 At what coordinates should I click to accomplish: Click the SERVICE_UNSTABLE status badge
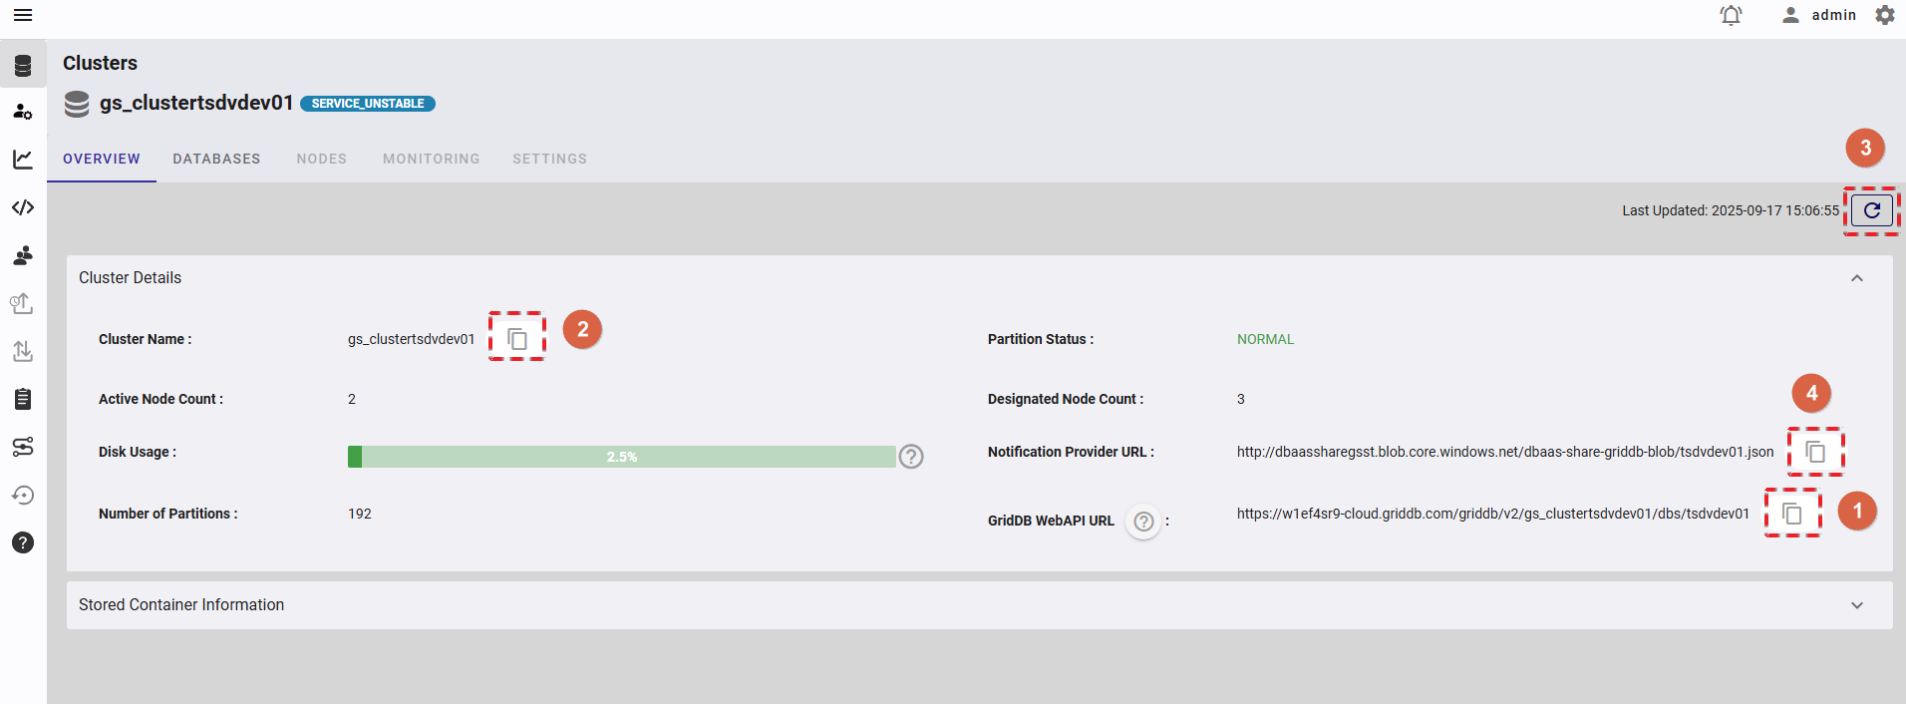(368, 104)
